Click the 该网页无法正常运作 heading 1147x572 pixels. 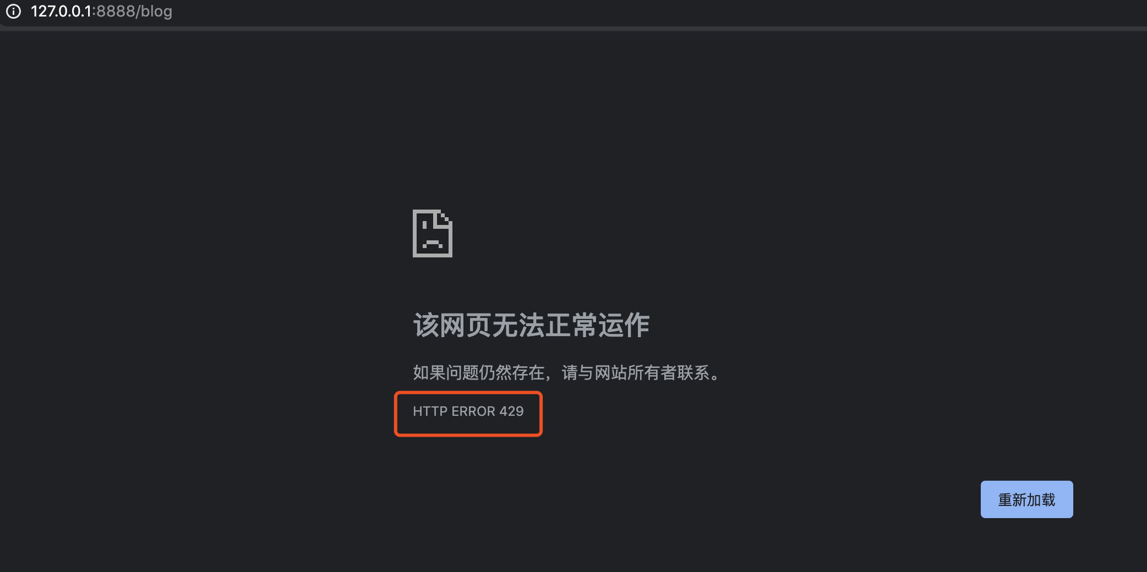[x=531, y=325]
